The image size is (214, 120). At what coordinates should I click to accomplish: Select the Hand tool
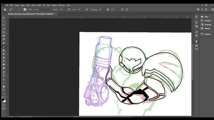4,86
